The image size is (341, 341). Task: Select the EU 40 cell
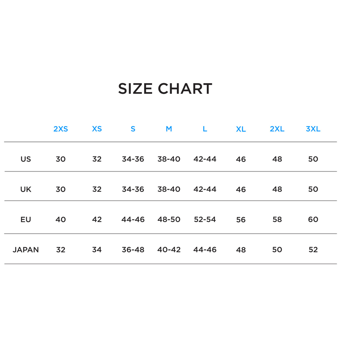(61, 220)
